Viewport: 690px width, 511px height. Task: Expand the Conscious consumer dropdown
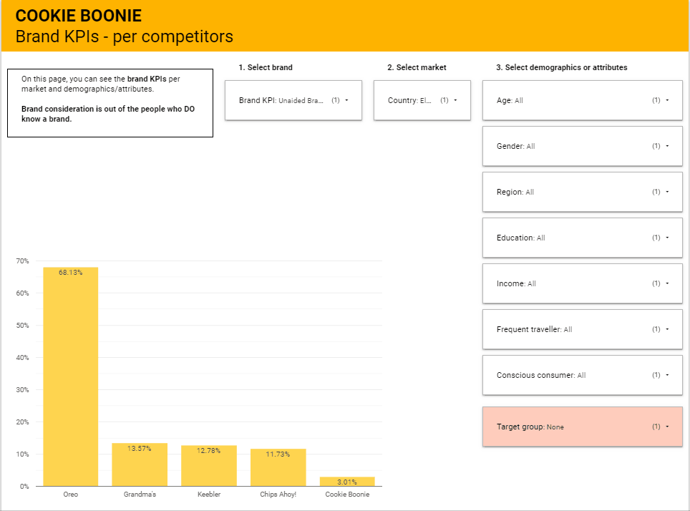point(582,375)
